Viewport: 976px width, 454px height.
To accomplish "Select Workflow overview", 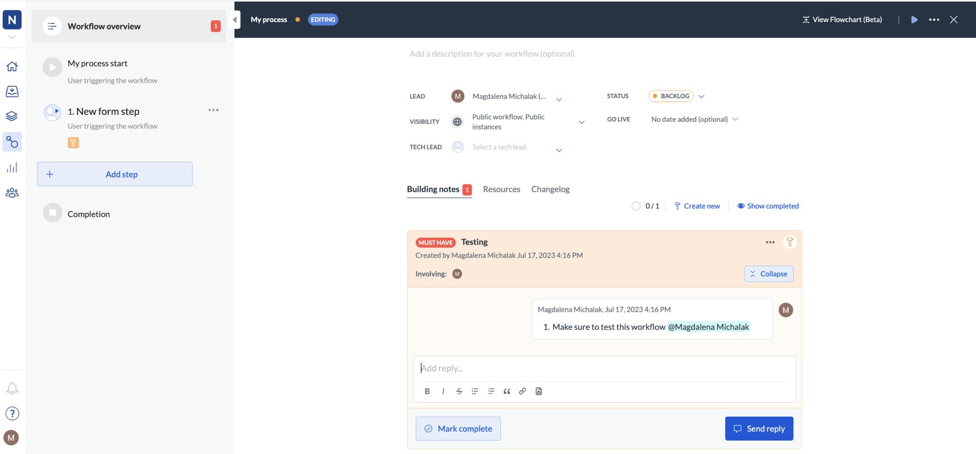I will (129, 26).
